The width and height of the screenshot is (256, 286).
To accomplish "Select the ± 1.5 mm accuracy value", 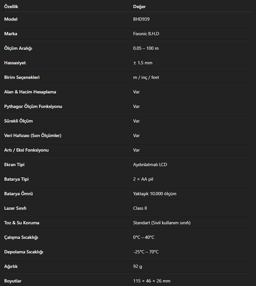I will pos(143,63).
